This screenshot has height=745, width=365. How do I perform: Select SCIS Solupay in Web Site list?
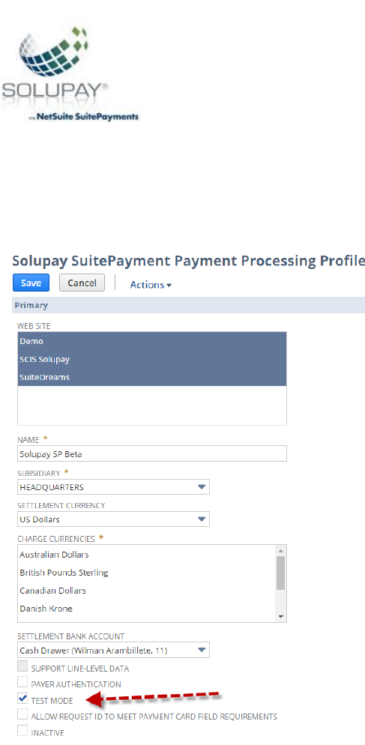(x=152, y=359)
